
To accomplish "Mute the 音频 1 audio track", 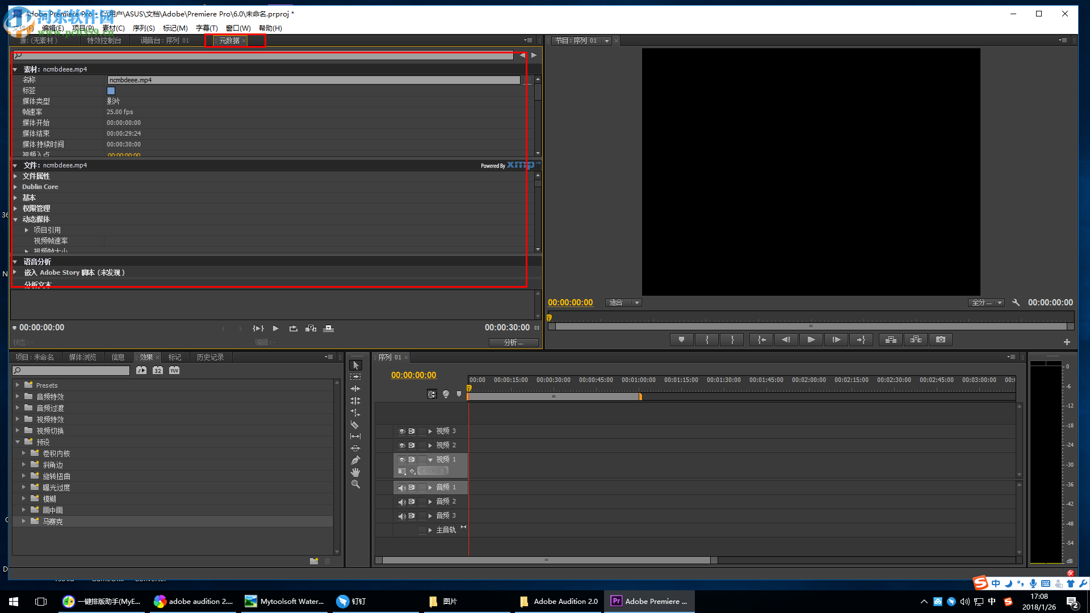I will [x=403, y=487].
